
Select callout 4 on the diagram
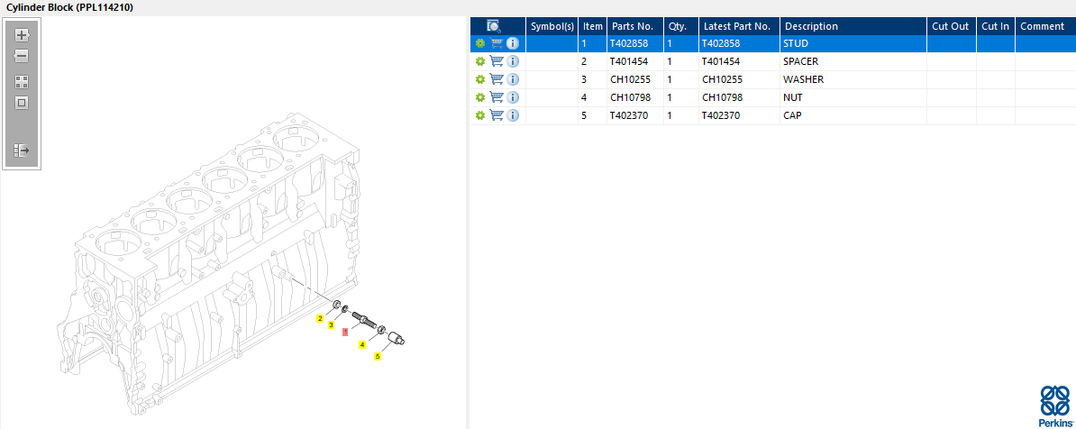point(361,344)
